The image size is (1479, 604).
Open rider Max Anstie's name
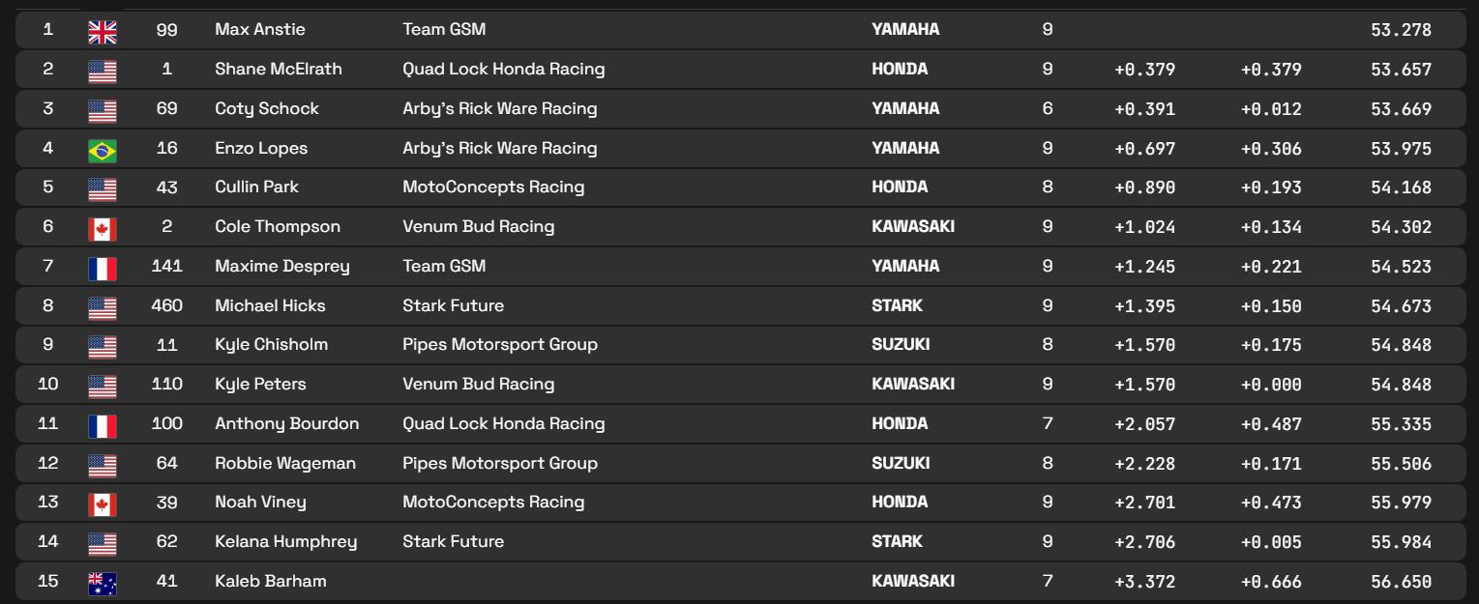(x=259, y=29)
